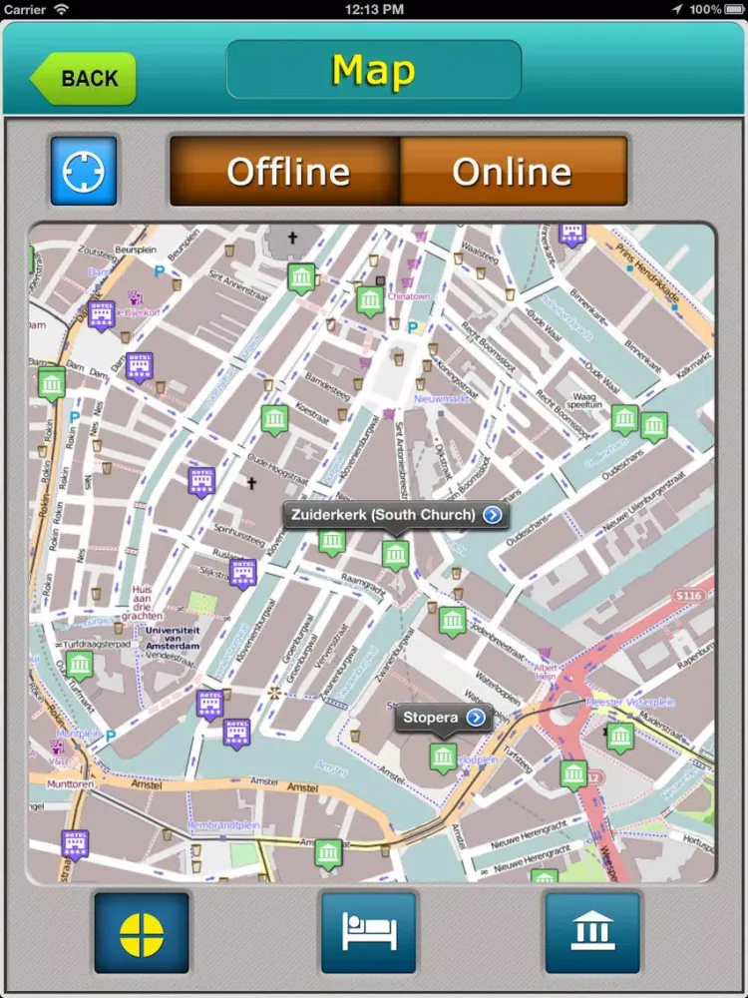Image resolution: width=748 pixels, height=998 pixels.
Task: Tap the museum marker below Rembrandtplein label
Action: pyautogui.click(x=329, y=855)
